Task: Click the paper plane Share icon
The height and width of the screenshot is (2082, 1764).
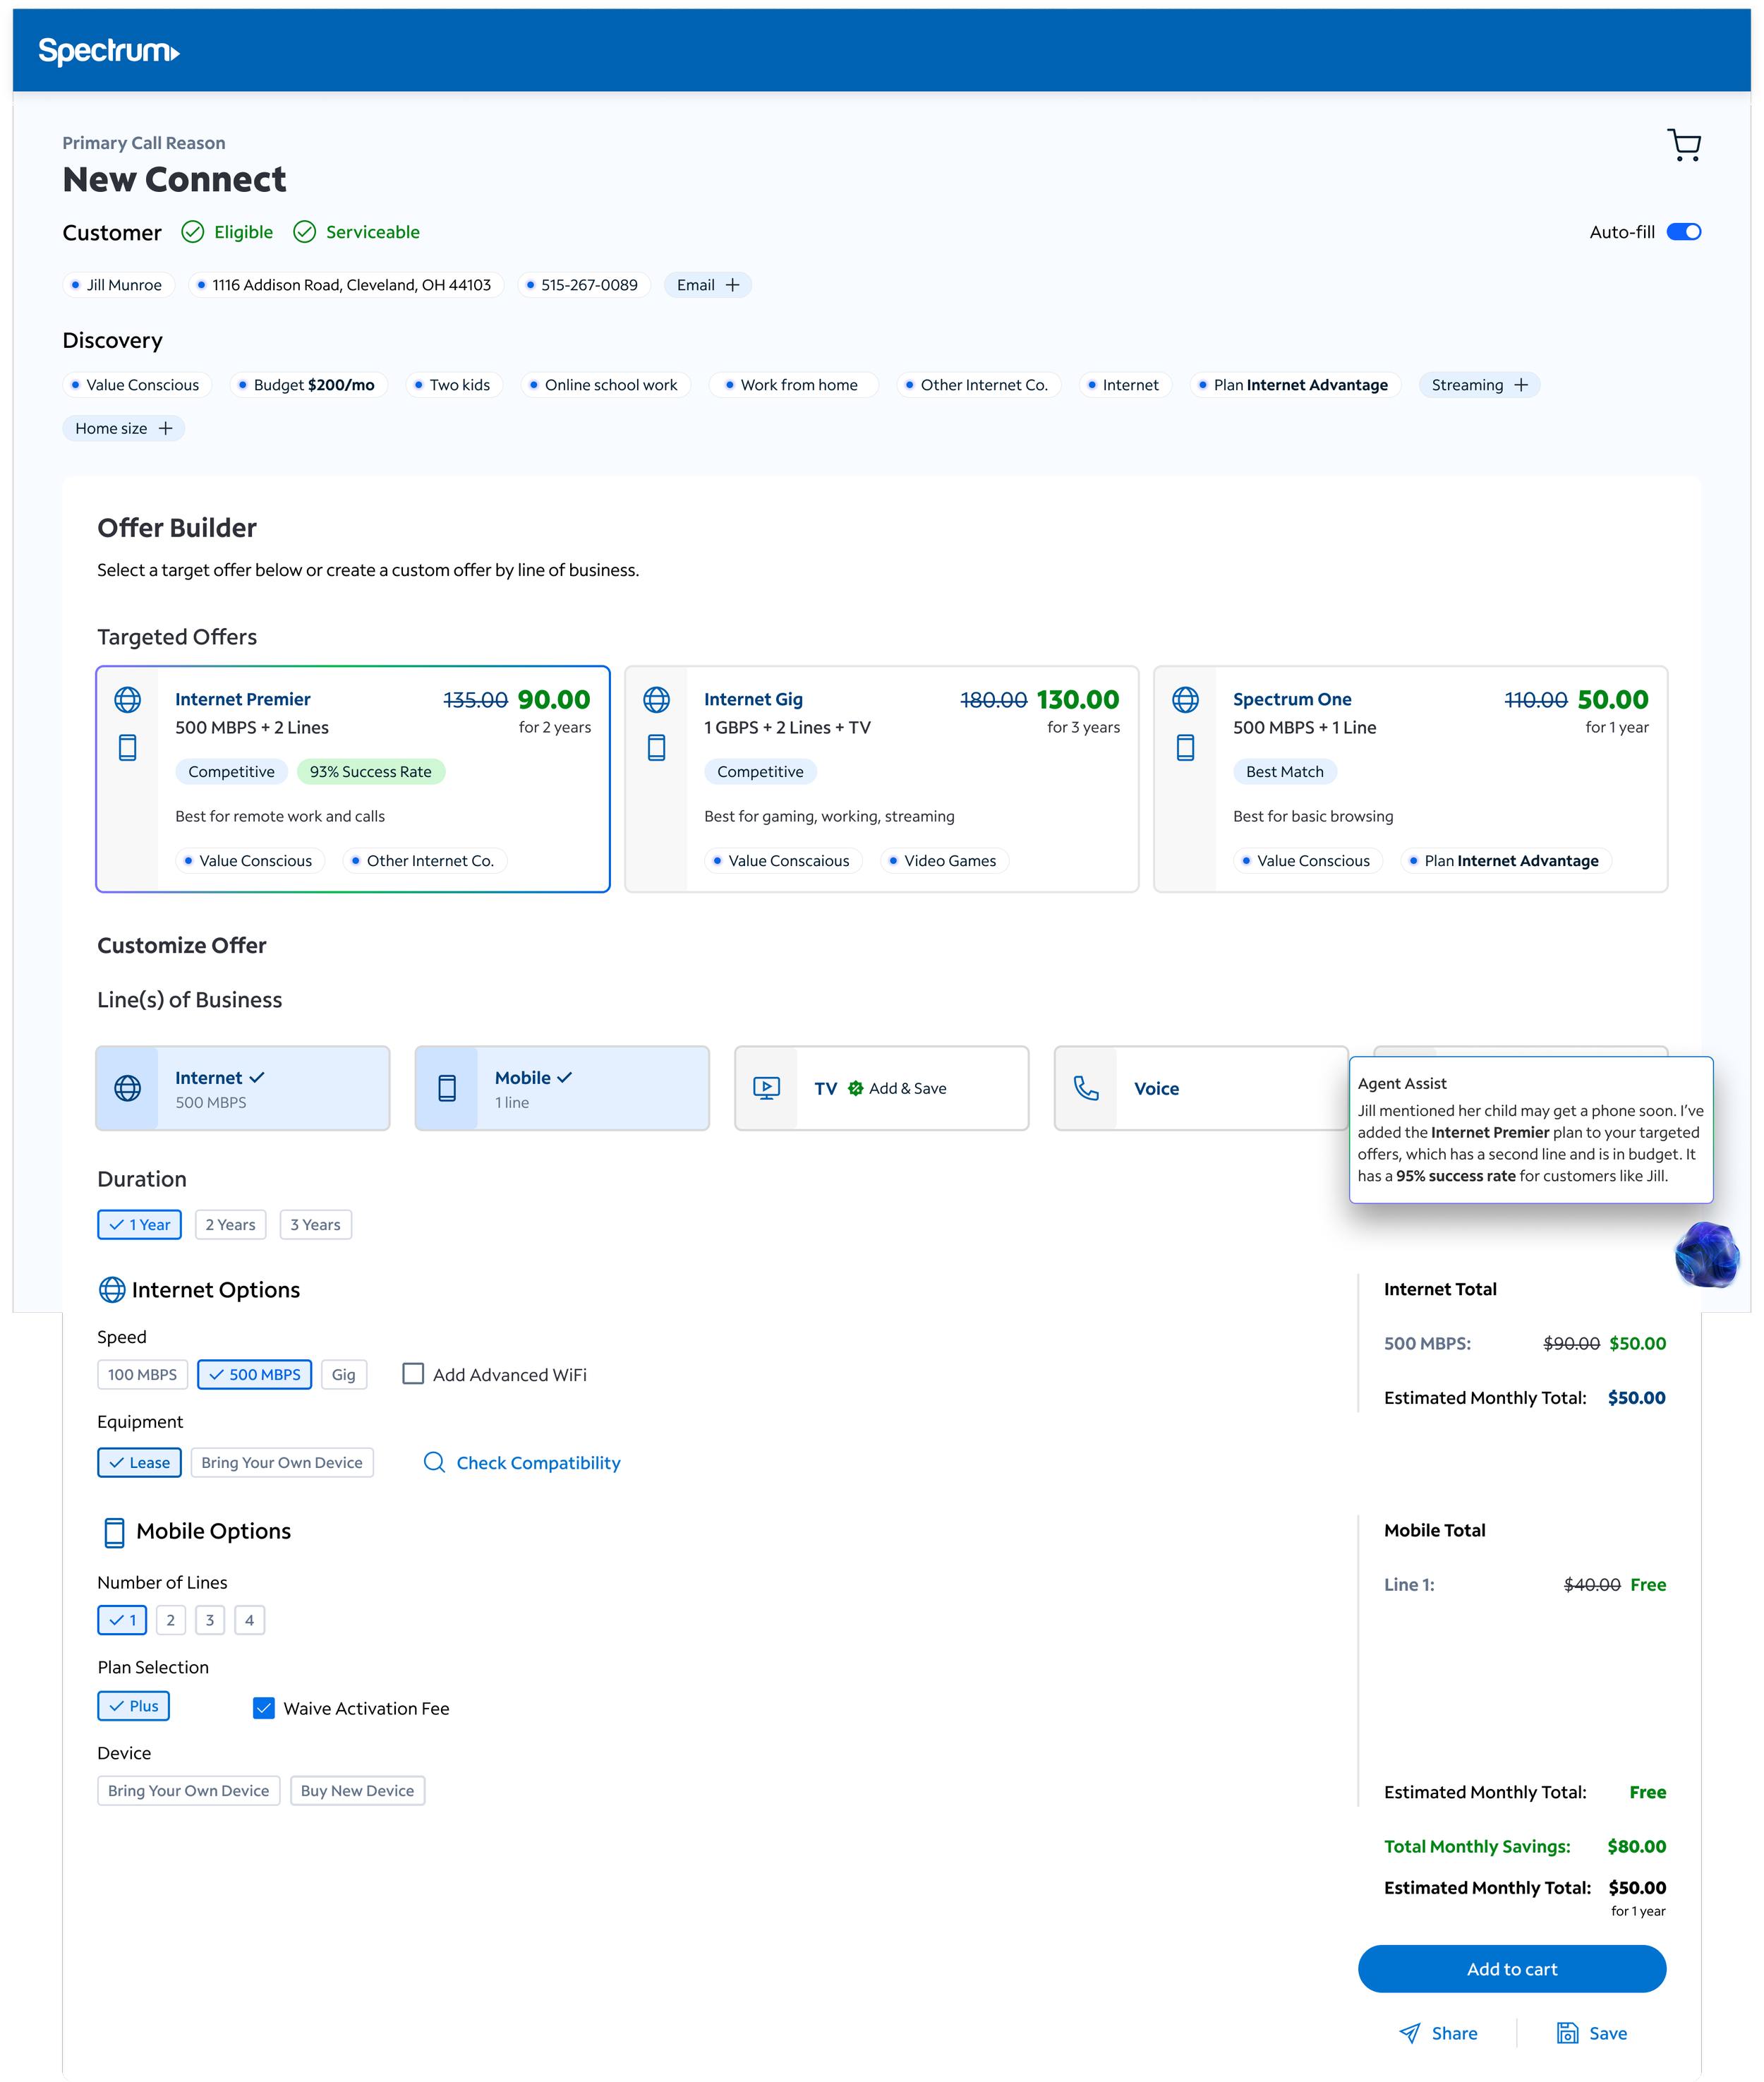Action: [x=1410, y=2032]
